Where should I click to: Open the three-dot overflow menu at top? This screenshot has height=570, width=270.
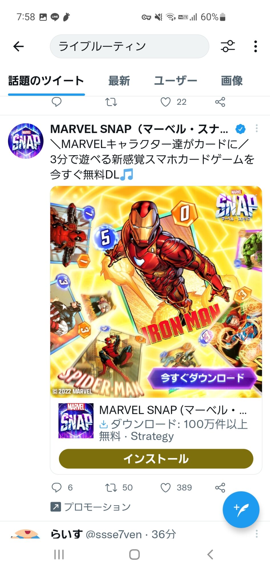coord(255,46)
